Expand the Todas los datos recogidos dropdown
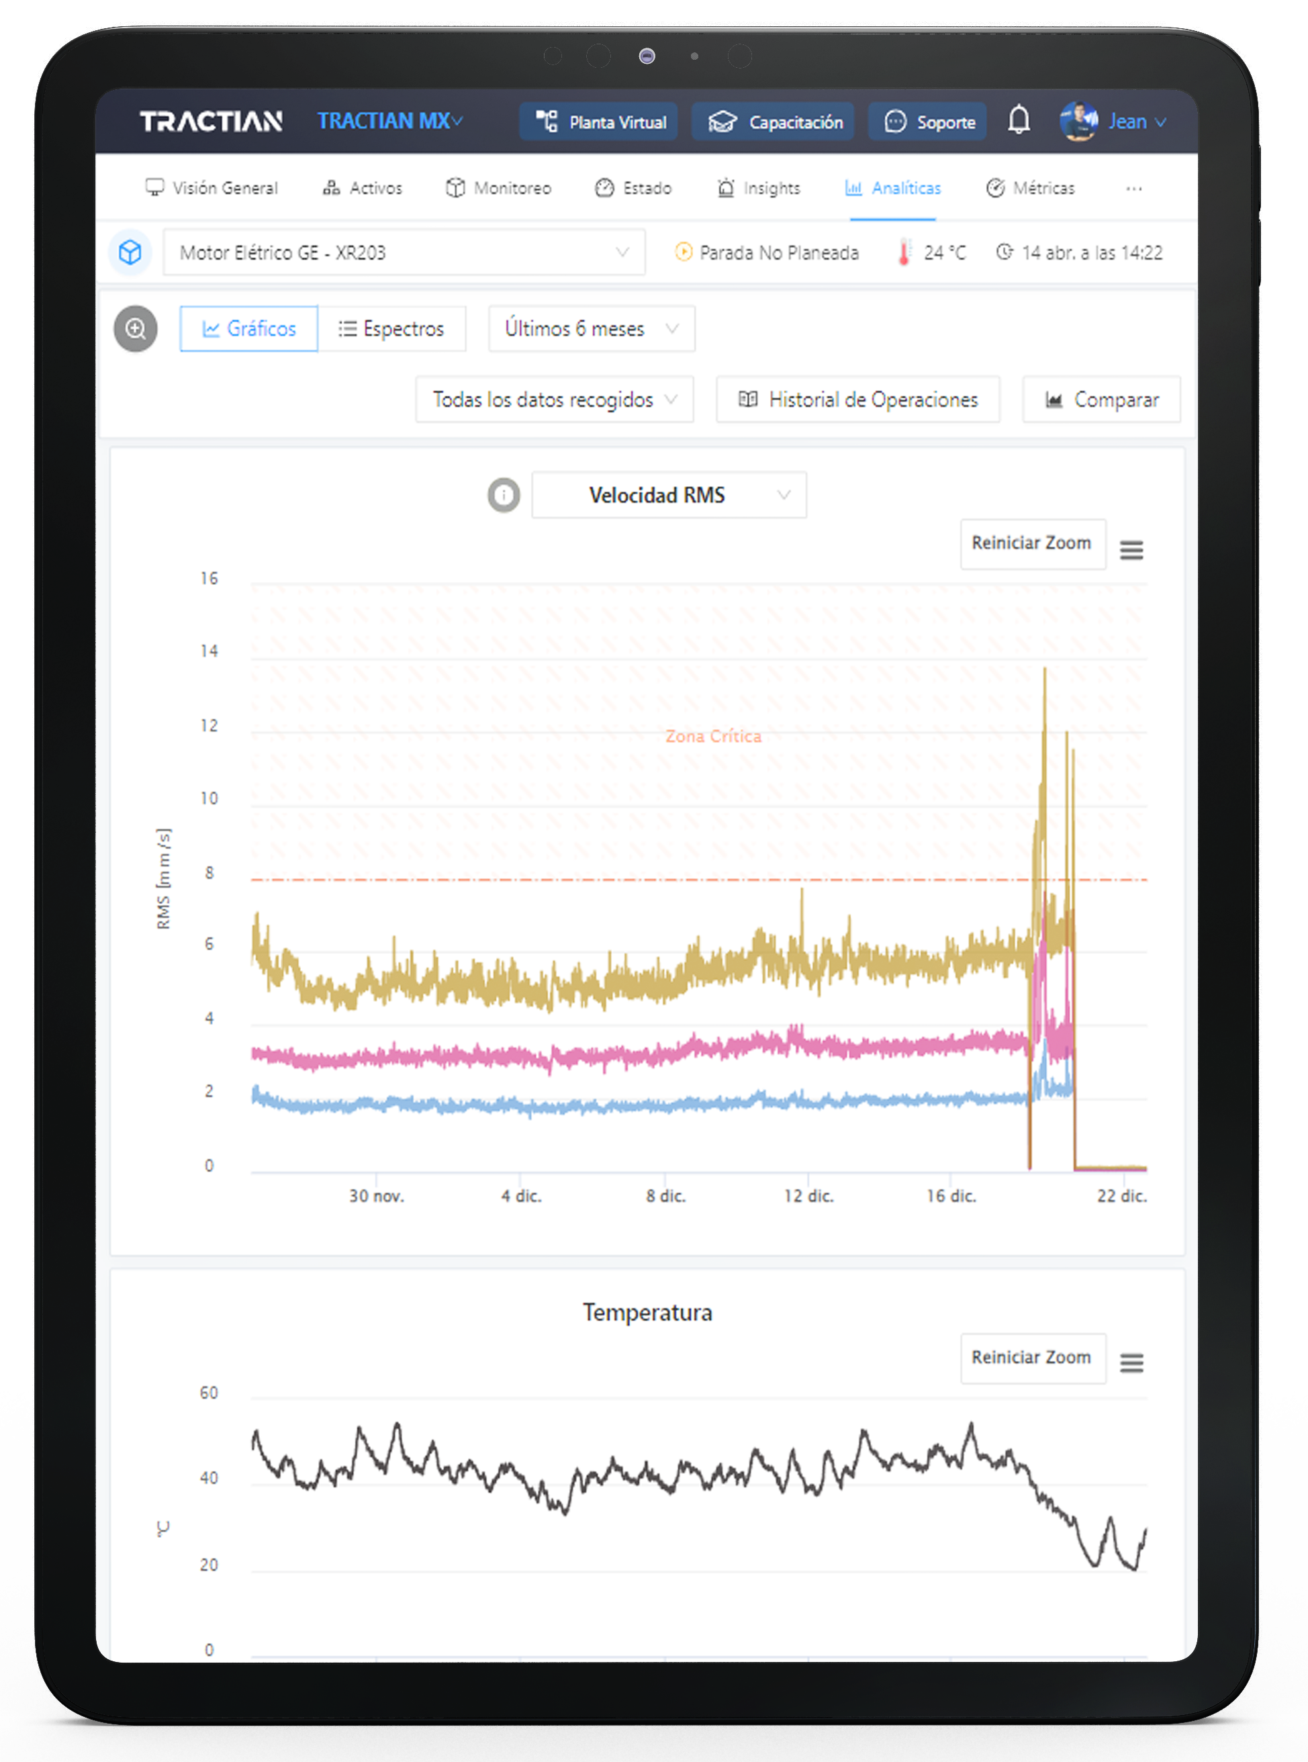This screenshot has height=1762, width=1308. pyautogui.click(x=554, y=400)
